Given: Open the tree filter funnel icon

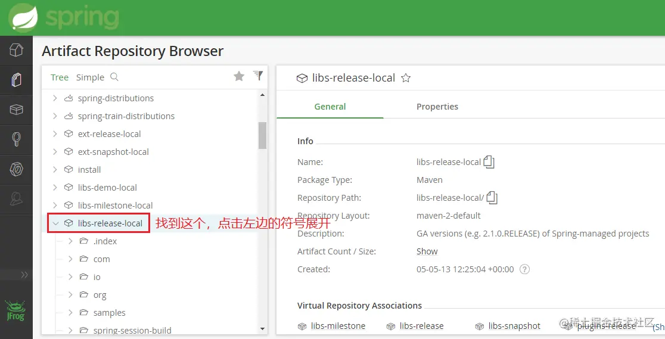Looking at the screenshot, I should [x=258, y=76].
